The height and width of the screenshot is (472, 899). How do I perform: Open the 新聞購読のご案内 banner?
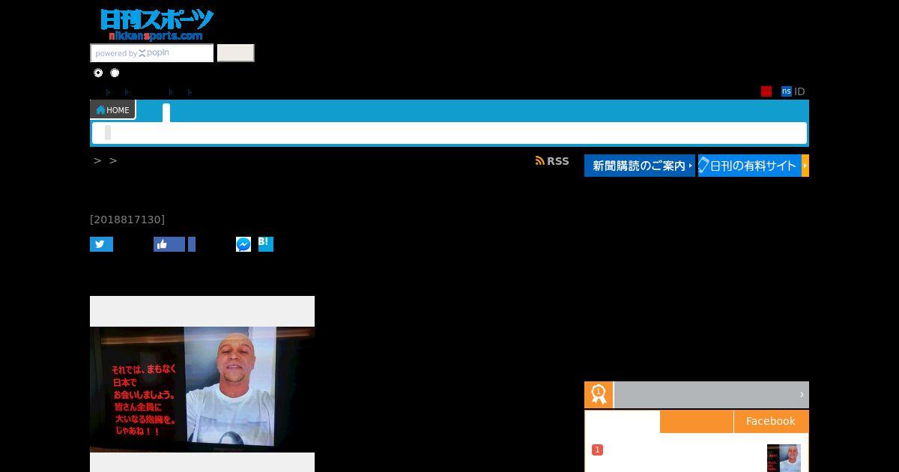(640, 166)
